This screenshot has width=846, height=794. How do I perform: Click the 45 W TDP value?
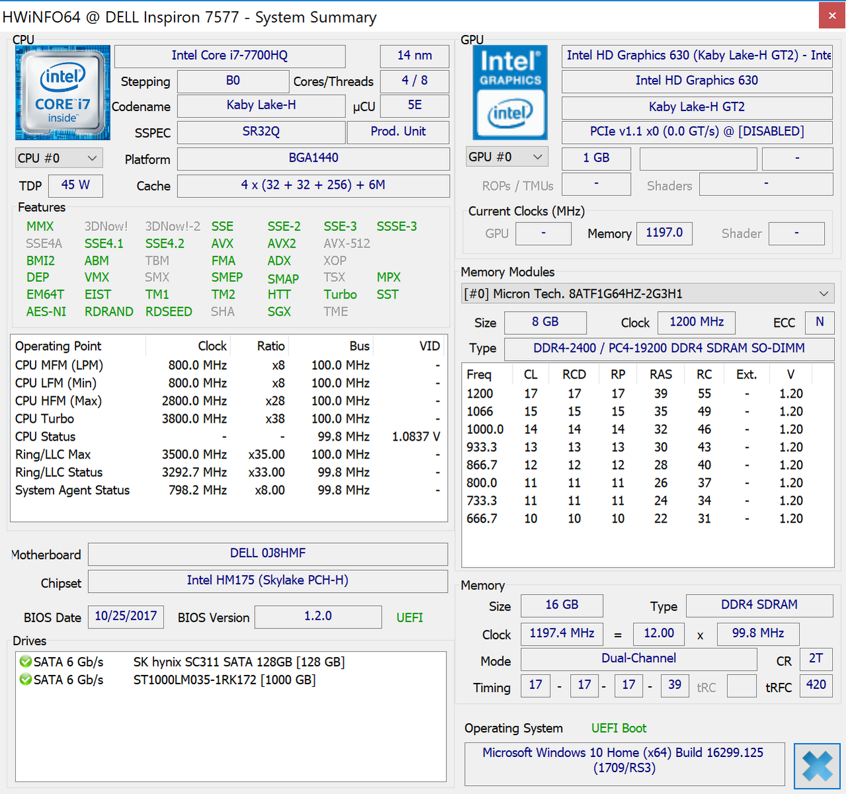(75, 185)
